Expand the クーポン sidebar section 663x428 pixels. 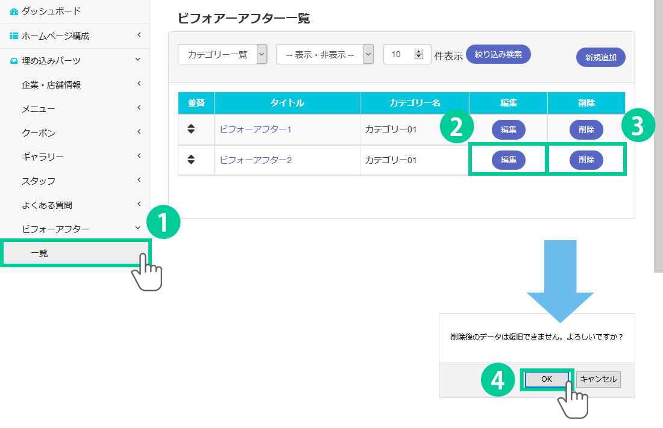[x=139, y=132]
